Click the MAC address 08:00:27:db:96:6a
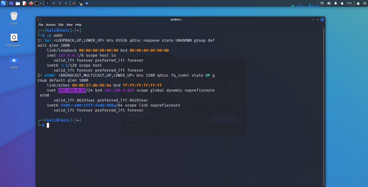The width and height of the screenshot is (368, 187). (x=92, y=85)
